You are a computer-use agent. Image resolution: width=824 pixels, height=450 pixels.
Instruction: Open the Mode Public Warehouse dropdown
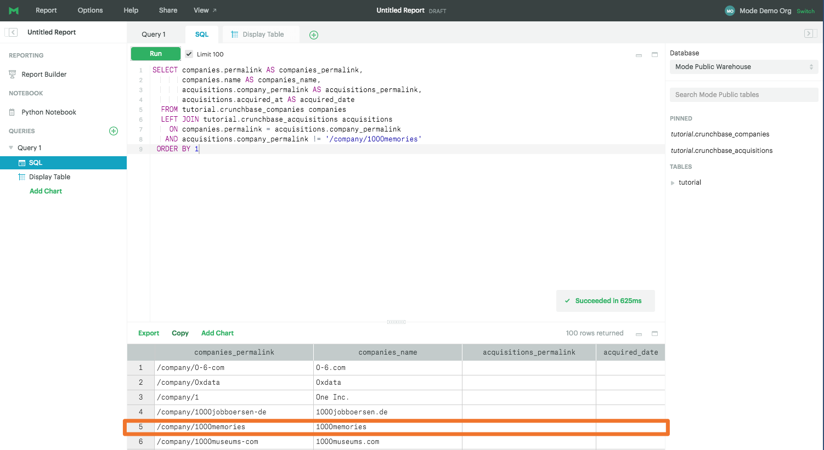[744, 67]
